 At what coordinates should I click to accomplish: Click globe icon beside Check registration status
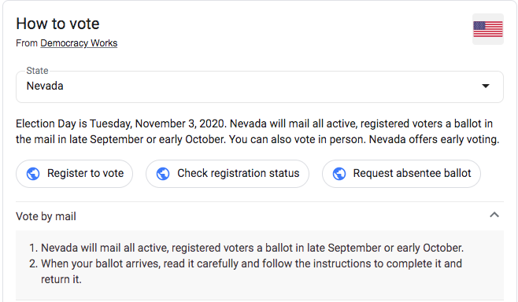tap(163, 174)
